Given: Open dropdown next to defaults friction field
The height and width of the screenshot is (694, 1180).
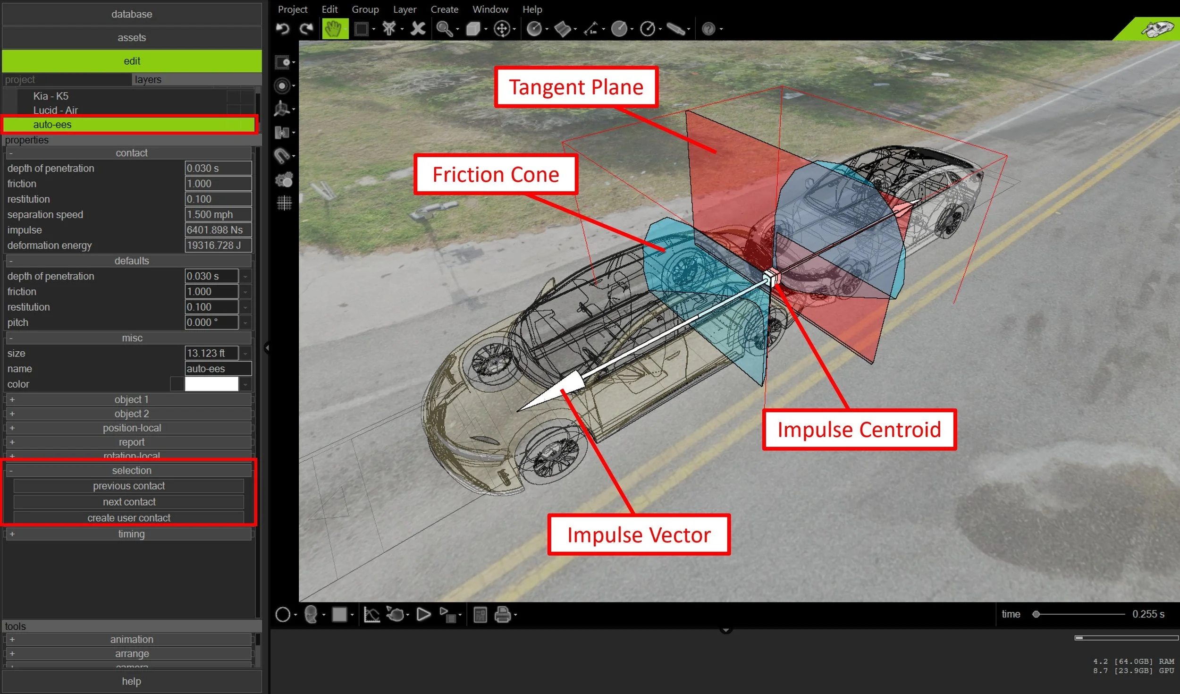Looking at the screenshot, I should click(x=245, y=292).
